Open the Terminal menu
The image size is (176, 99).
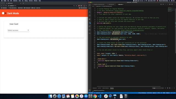click(x=31, y=1)
